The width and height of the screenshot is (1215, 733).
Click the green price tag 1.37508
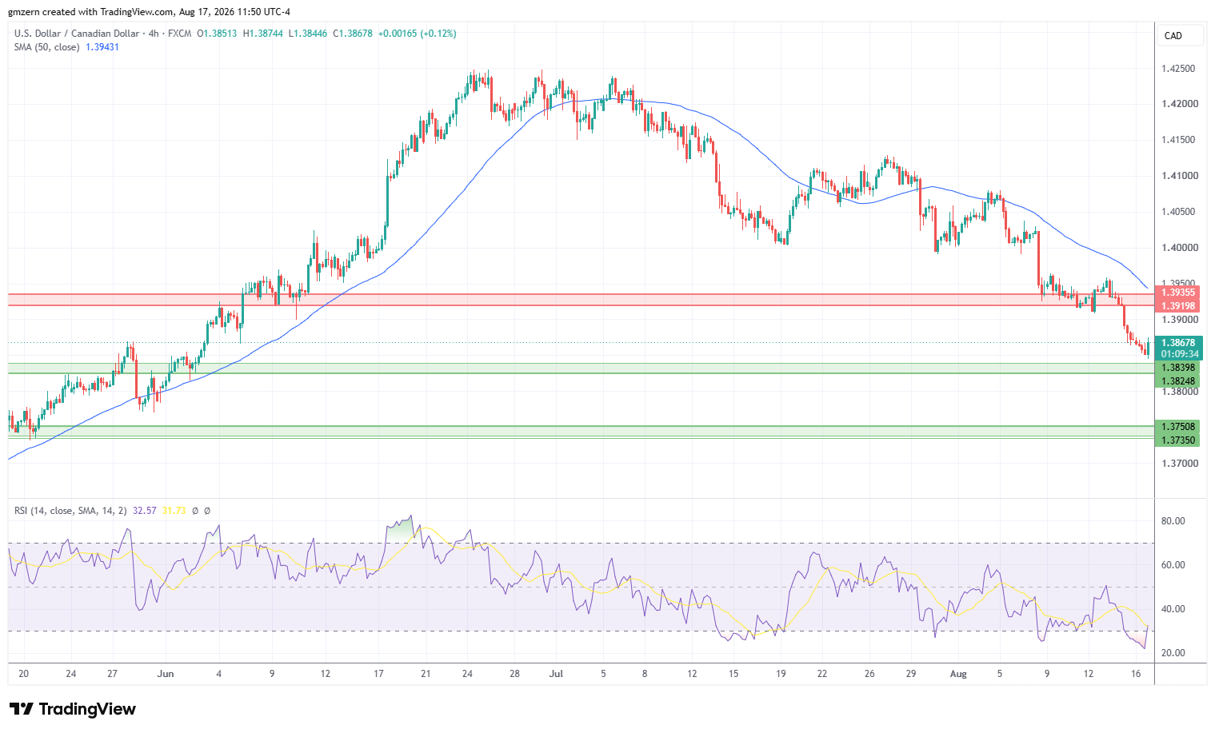pyautogui.click(x=1178, y=427)
